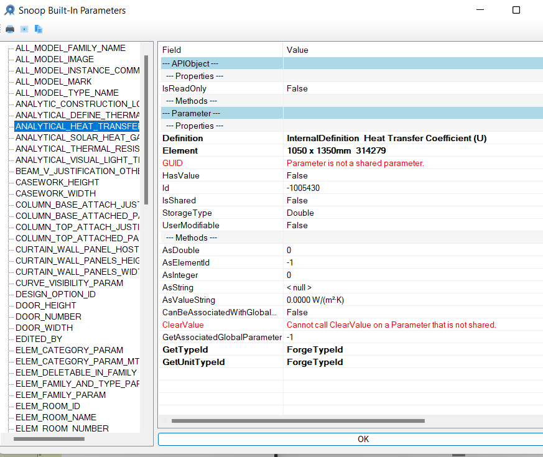The width and height of the screenshot is (543, 457).
Task: Click the Snoop window title bar icon
Action: click(x=10, y=10)
